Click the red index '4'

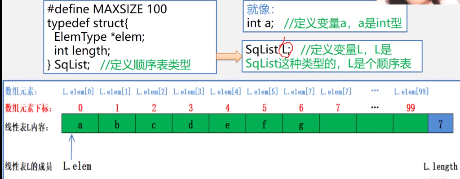point(227,108)
